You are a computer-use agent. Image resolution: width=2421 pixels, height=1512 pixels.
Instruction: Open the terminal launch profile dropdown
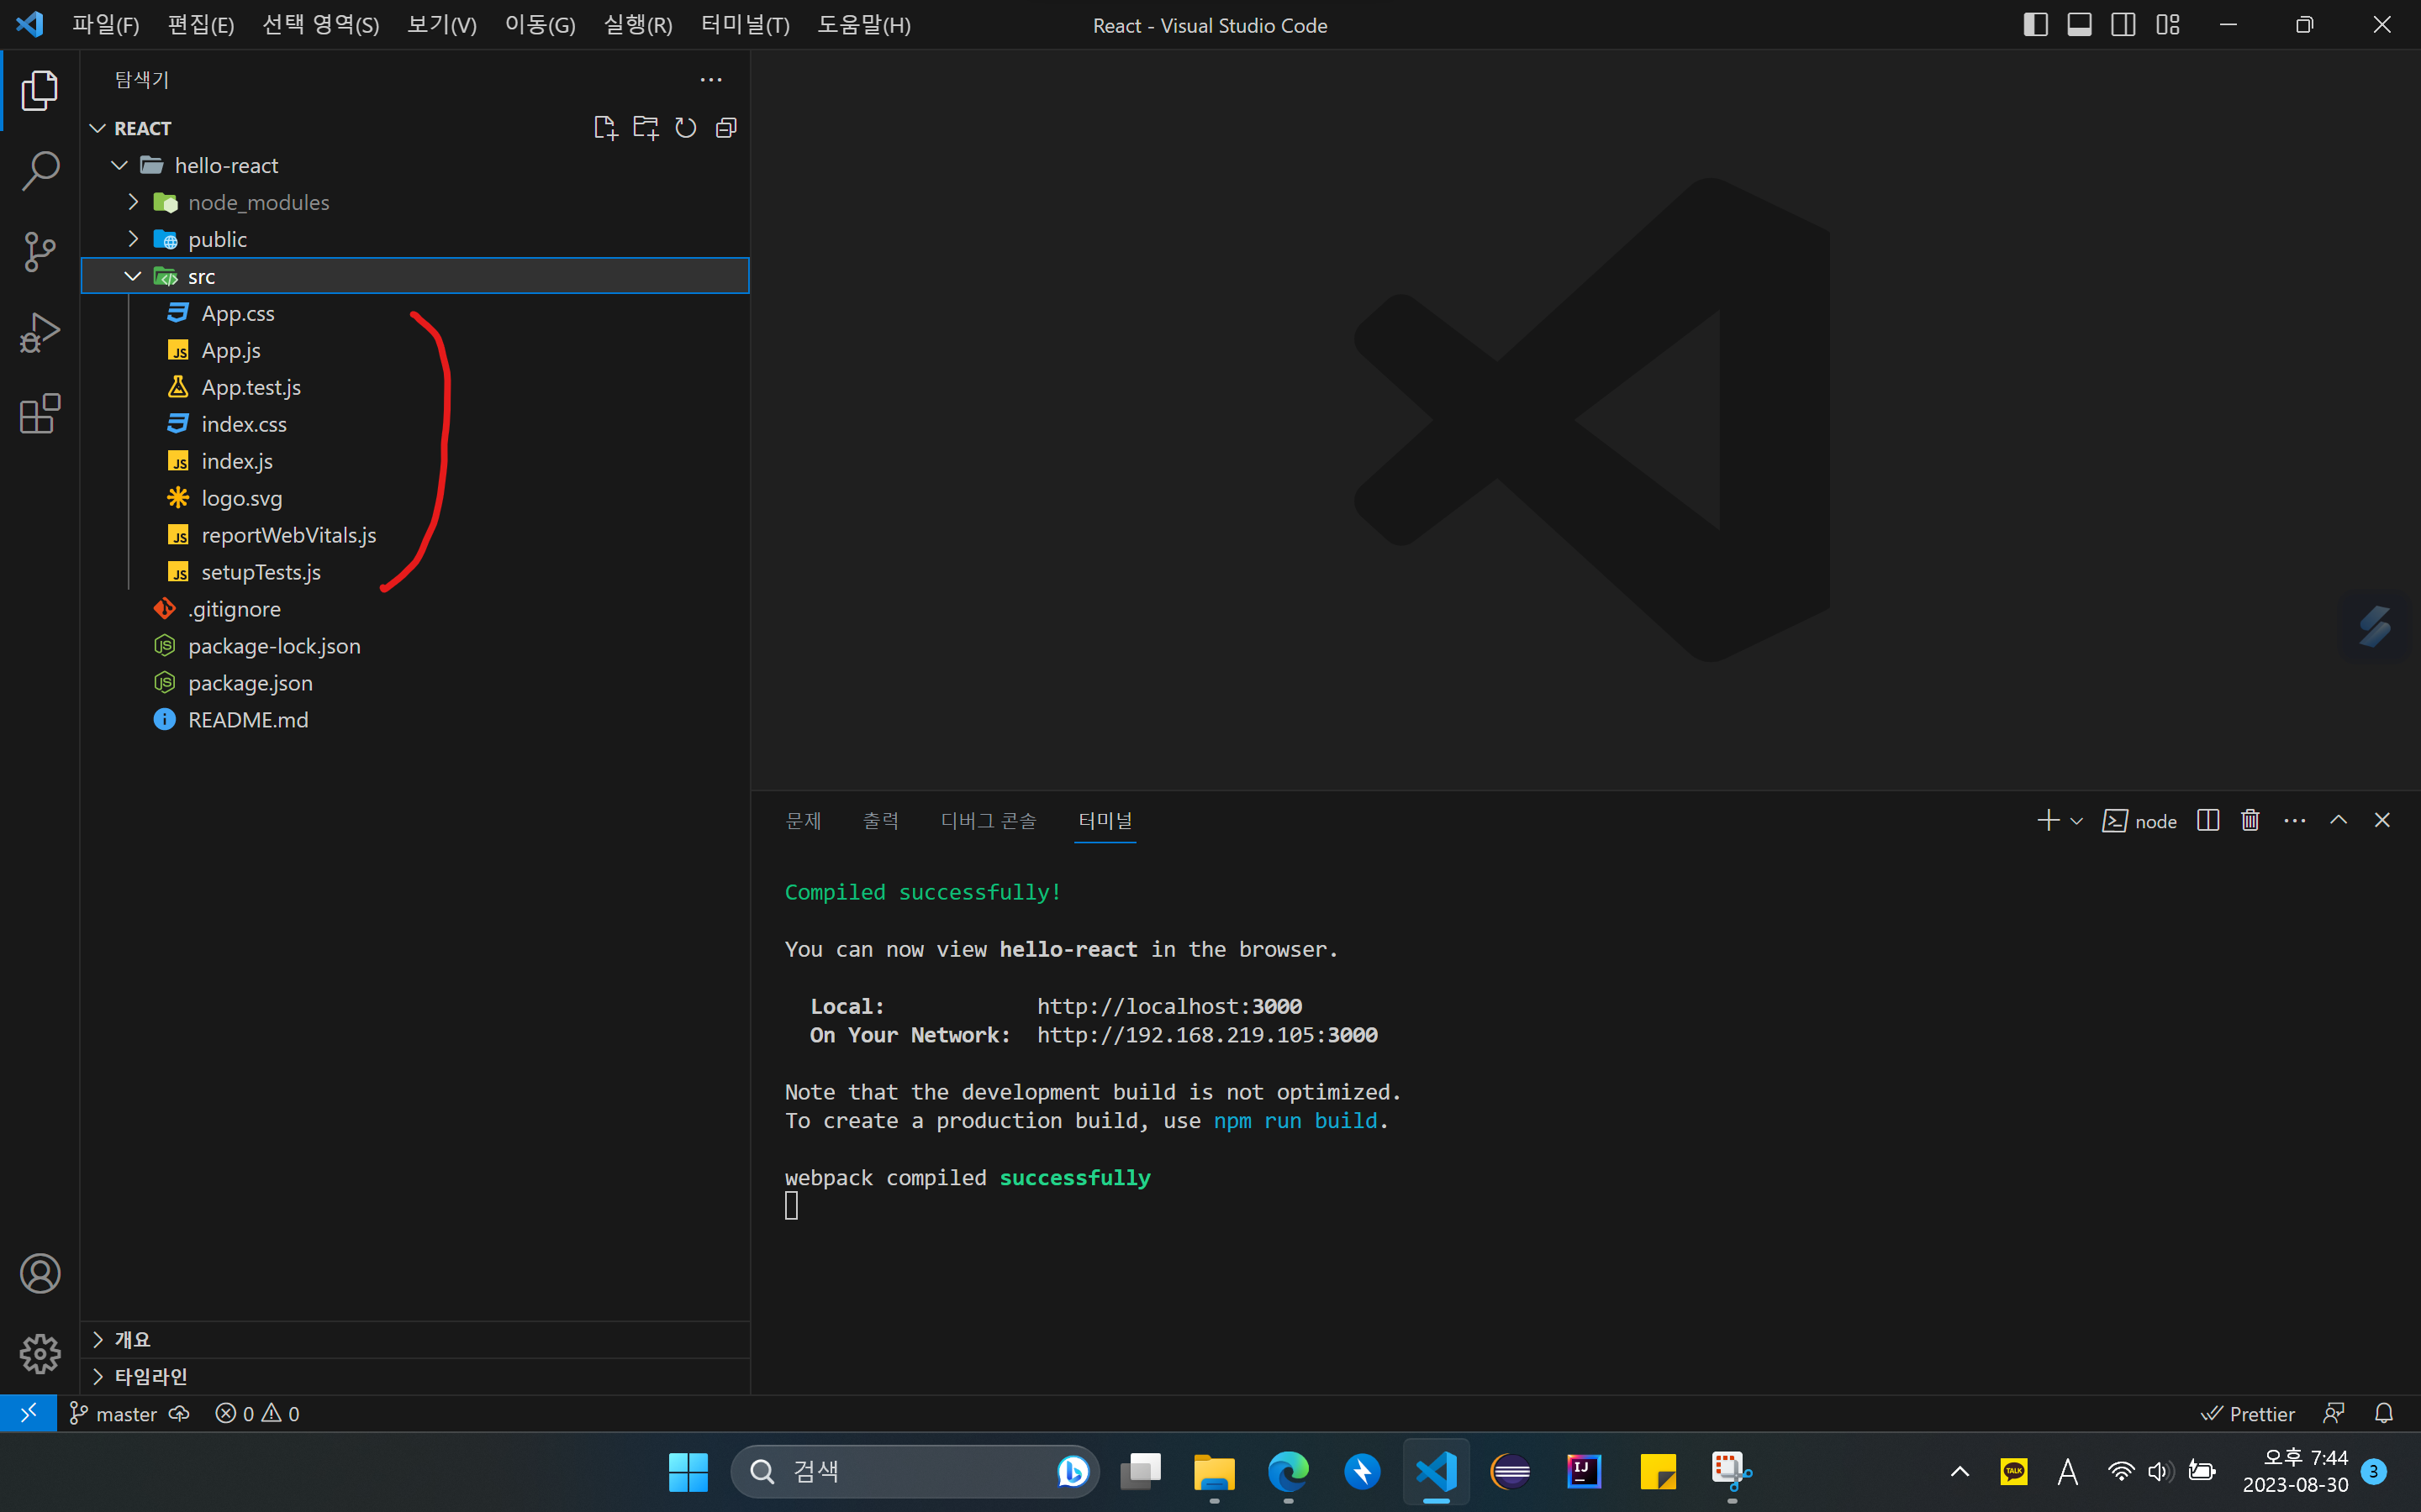pyautogui.click(x=2077, y=821)
